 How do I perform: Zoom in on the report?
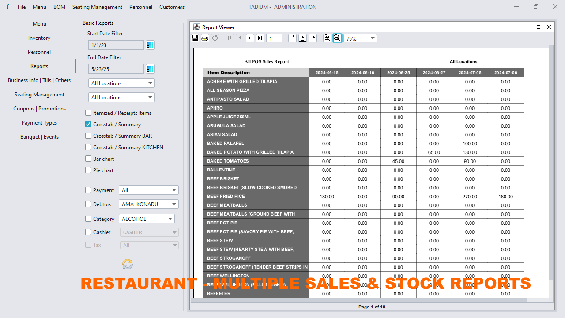click(x=327, y=38)
